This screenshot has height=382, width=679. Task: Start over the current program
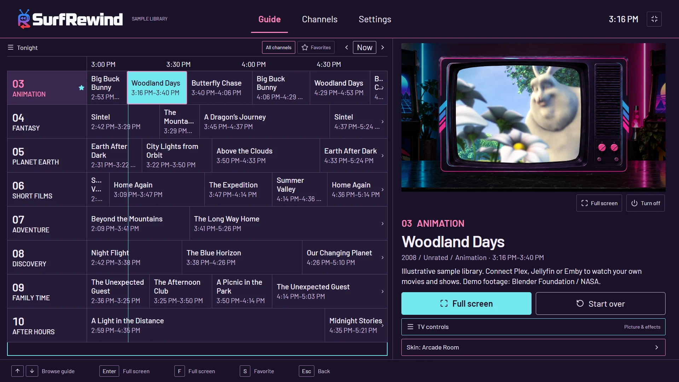(600, 303)
